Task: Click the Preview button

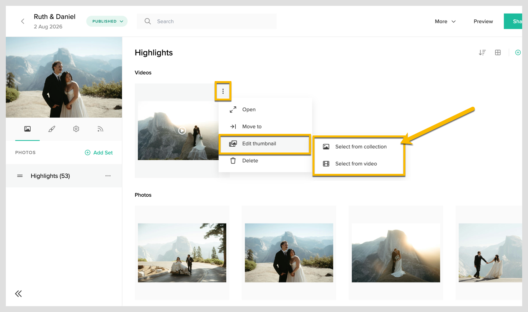Action: (483, 21)
